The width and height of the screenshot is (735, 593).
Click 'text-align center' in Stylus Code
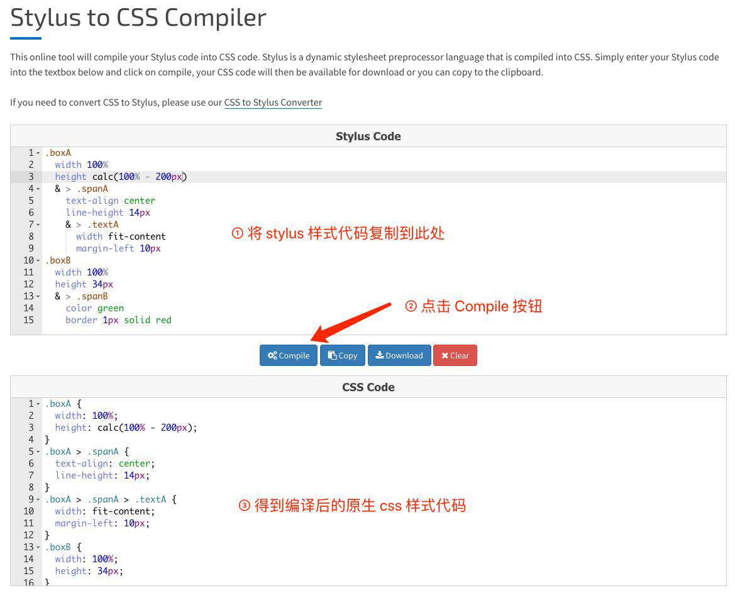(110, 201)
